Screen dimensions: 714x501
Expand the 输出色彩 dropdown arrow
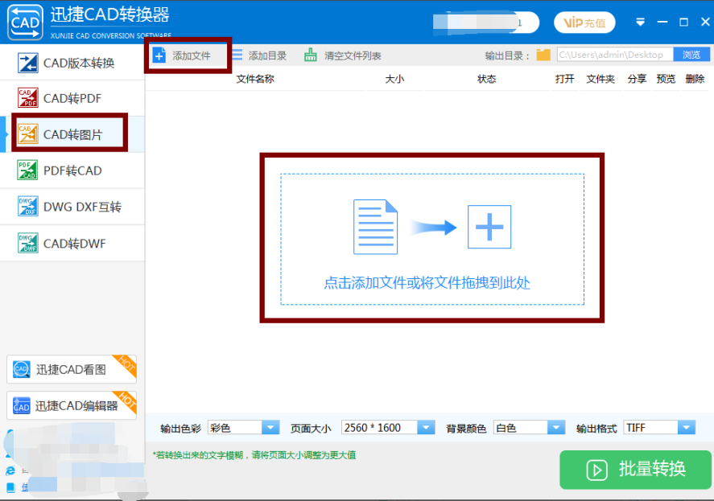(x=270, y=428)
